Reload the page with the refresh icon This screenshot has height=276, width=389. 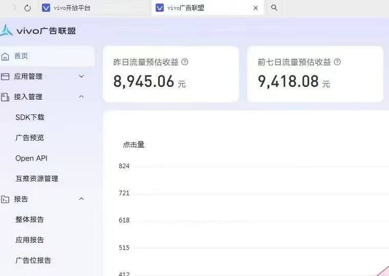(x=28, y=8)
